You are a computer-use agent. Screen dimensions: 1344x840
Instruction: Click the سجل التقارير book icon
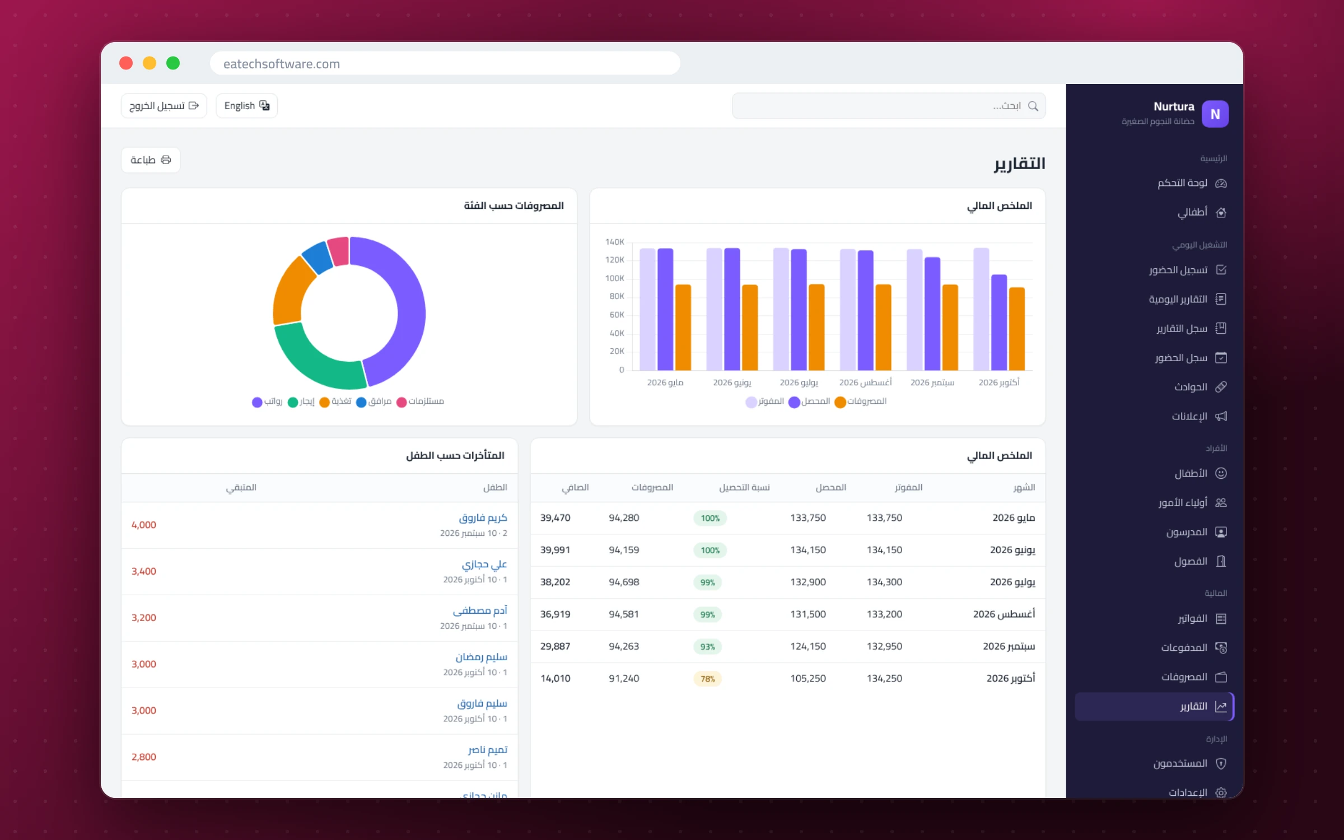[1221, 328]
